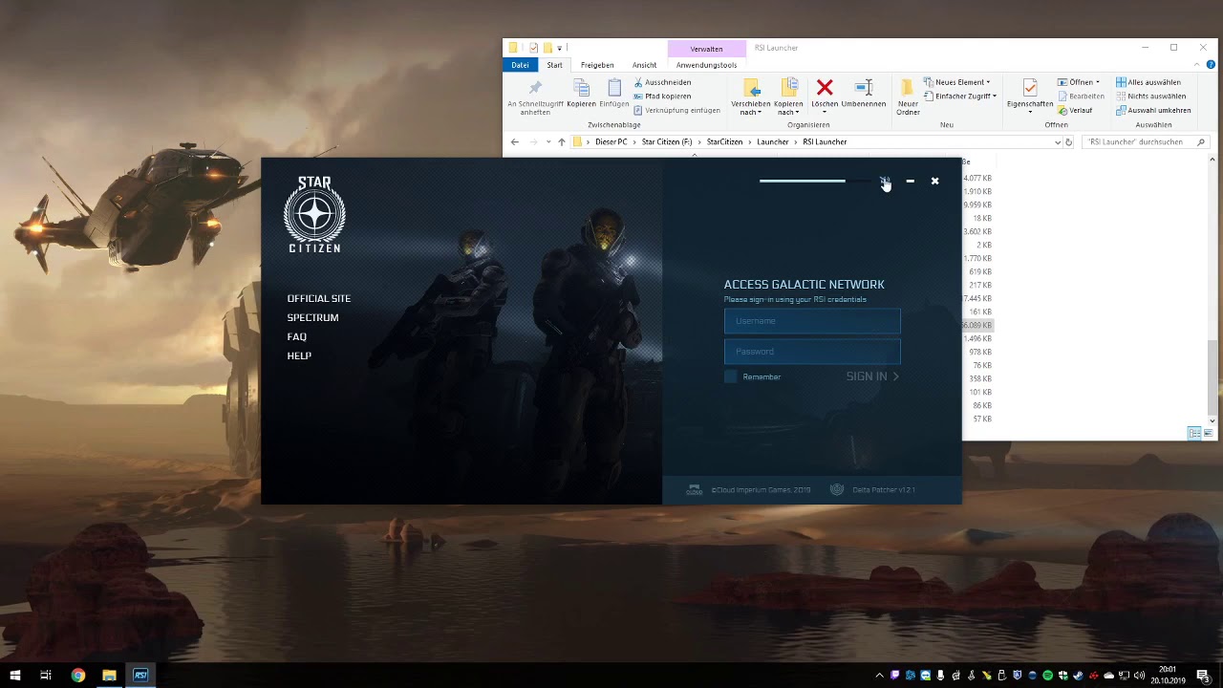Click the Spotify tray icon

coord(1048,676)
